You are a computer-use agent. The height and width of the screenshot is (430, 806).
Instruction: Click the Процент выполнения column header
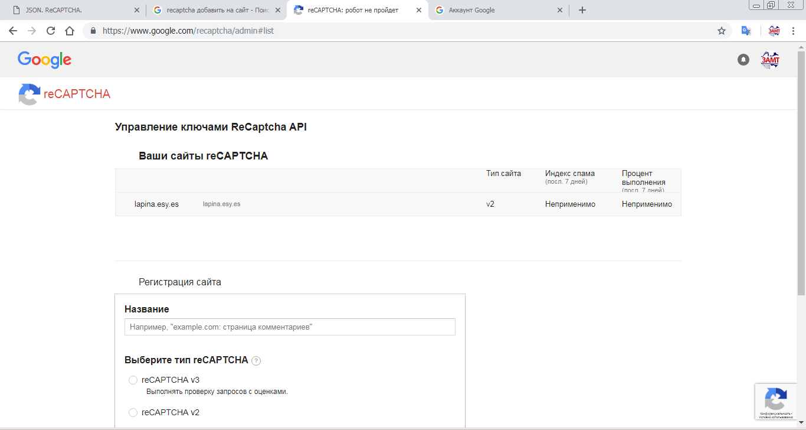[644, 178]
